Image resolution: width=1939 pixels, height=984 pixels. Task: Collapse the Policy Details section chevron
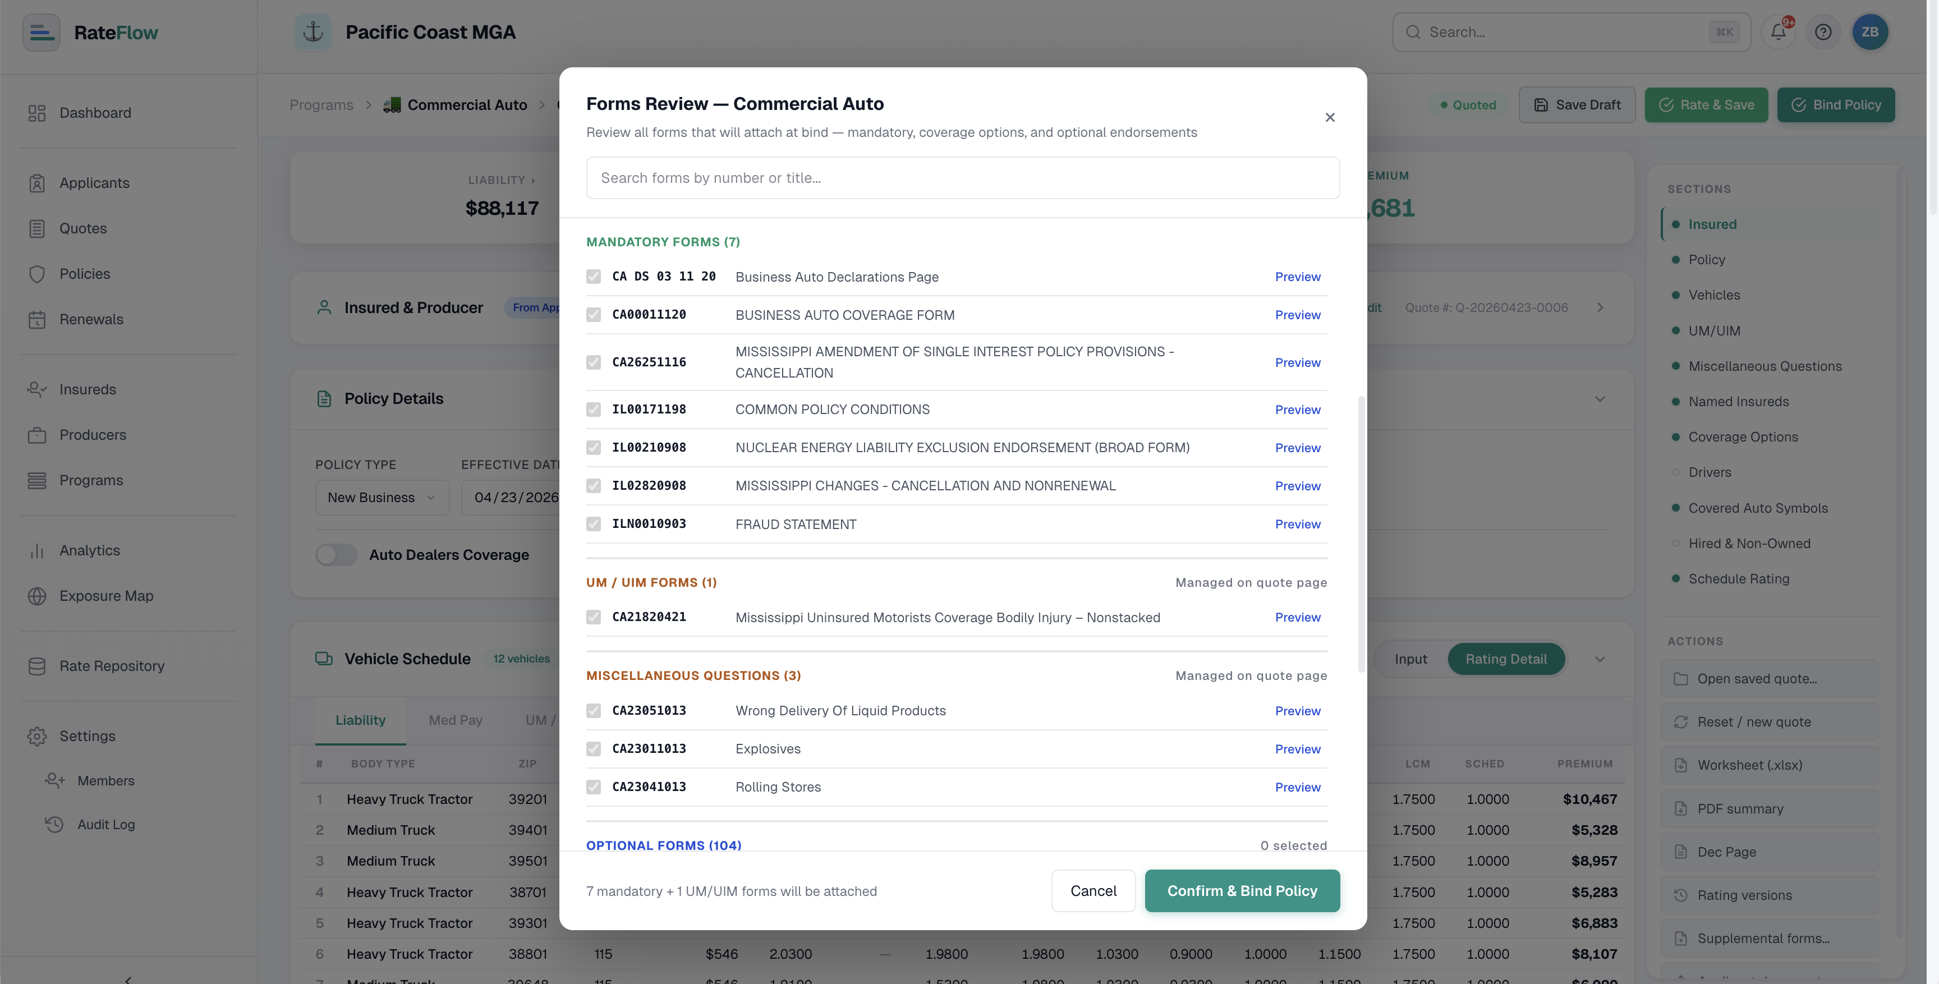(1600, 399)
